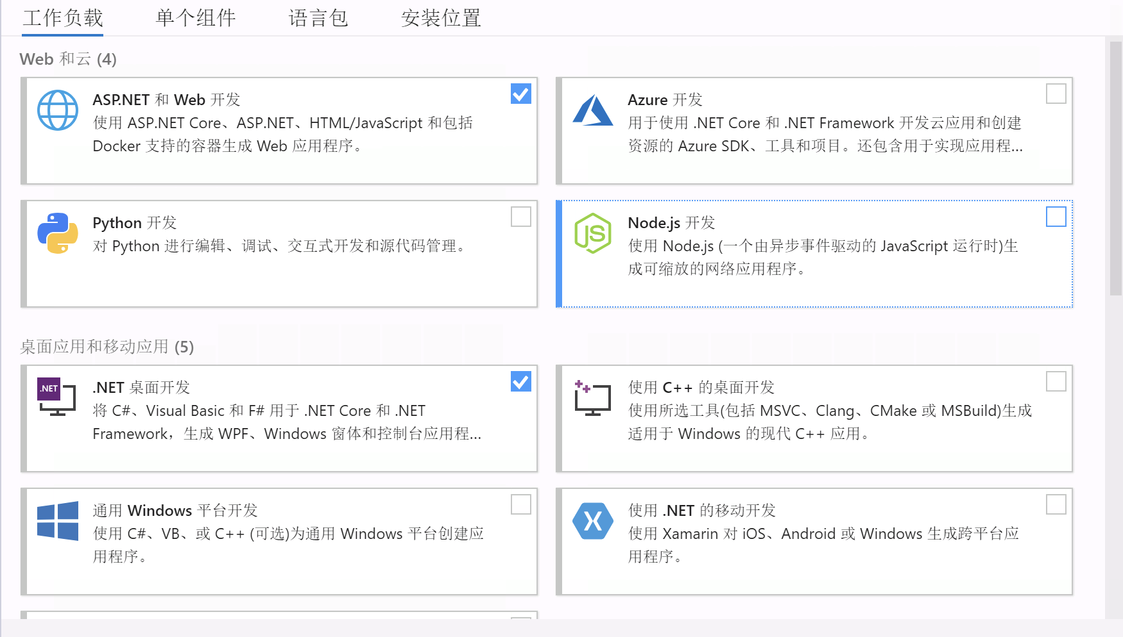Click the ASP.NET 和 Web 开发 title
Viewport: 1123px width, 637px height.
pos(166,100)
